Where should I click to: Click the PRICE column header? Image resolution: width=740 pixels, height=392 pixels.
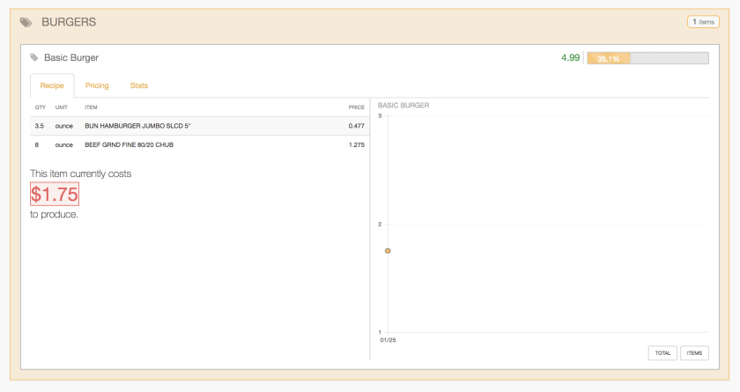pyautogui.click(x=356, y=107)
